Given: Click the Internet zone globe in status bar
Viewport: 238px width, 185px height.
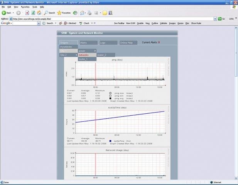Looking at the screenshot, I should tap(212, 182).
